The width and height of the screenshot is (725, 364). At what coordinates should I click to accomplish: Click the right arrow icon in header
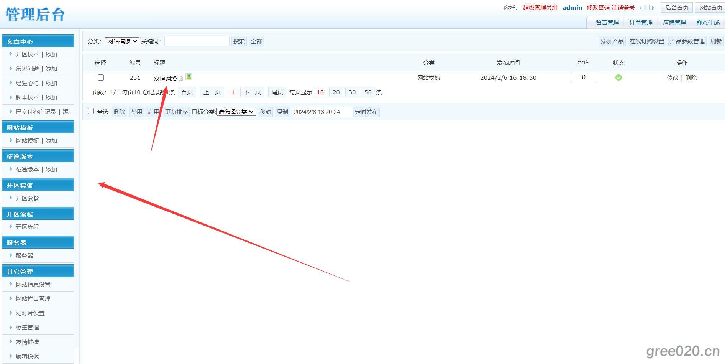[653, 8]
